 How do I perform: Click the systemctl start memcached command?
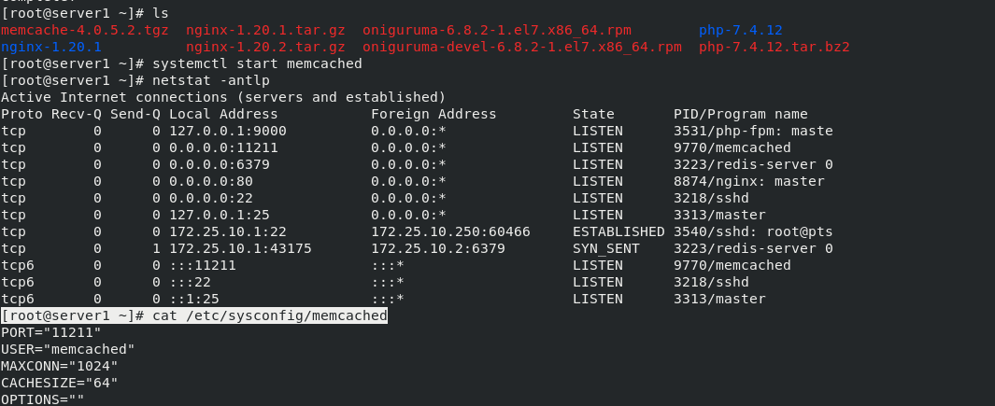[258, 63]
